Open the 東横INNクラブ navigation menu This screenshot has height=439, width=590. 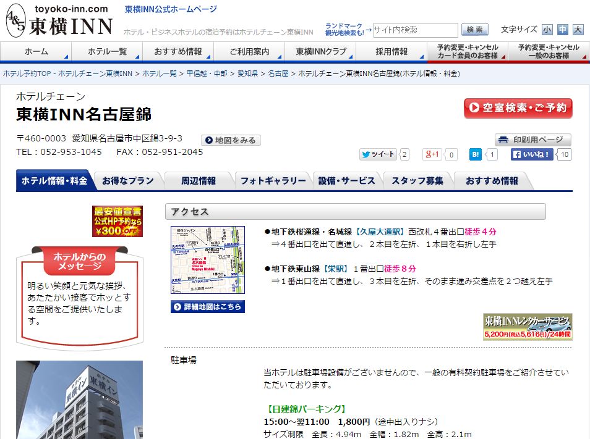click(320, 51)
